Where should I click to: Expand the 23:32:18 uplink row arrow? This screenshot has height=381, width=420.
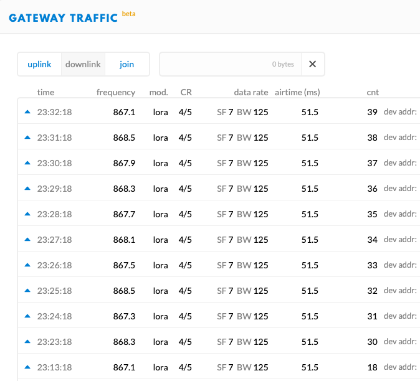pos(27,112)
